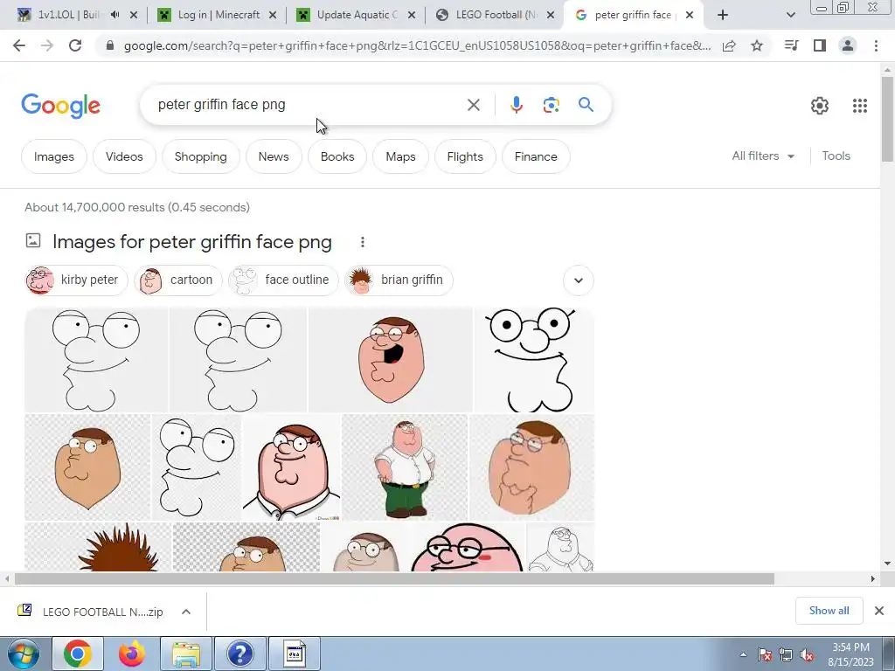
Task: Toggle the Chrome side panel icon
Action: pos(820,45)
